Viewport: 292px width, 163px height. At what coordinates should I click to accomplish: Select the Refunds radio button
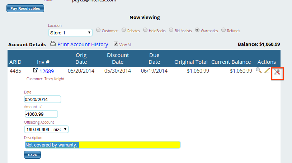[x=223, y=30]
